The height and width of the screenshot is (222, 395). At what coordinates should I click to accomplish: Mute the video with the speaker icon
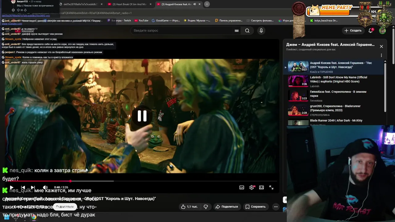[x=45, y=187]
